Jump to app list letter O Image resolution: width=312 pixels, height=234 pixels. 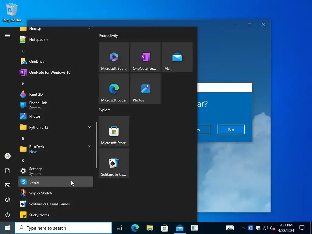(23, 51)
